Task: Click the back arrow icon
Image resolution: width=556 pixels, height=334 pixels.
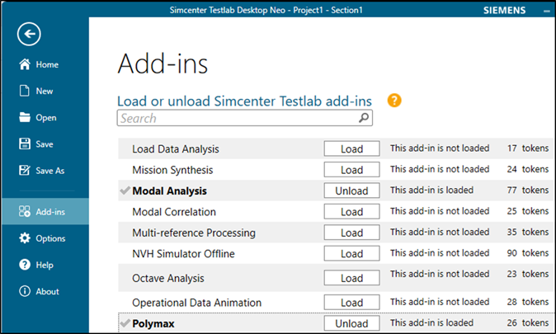Action: 29,34
